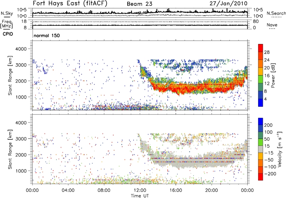Click the 'Beam 23' label
The image size is (286, 198).
click(x=139, y=4)
